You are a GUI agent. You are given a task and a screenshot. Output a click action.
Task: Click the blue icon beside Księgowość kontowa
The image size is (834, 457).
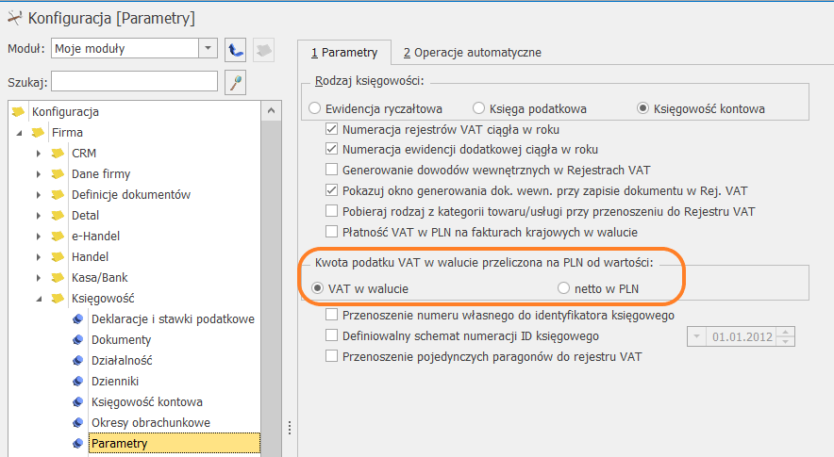pos(77,401)
